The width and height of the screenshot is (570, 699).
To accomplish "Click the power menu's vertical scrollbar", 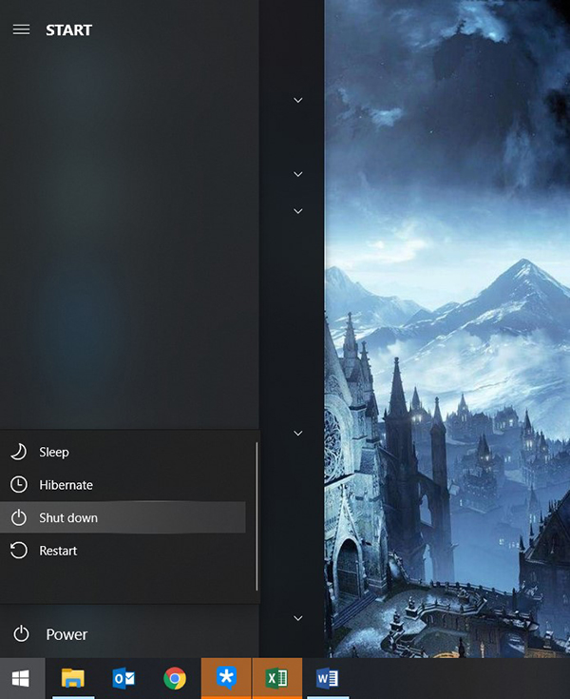I will pos(256,516).
